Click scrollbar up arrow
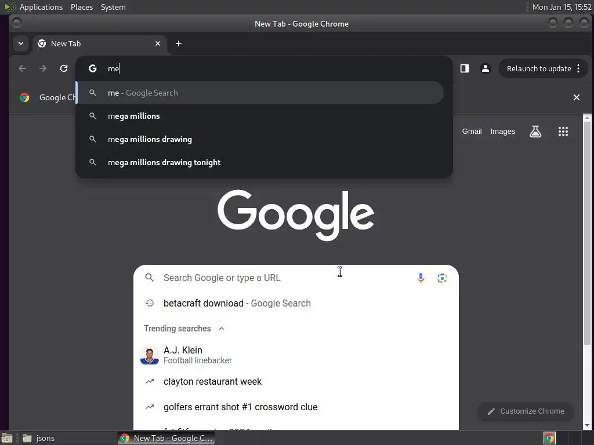 click(587, 118)
